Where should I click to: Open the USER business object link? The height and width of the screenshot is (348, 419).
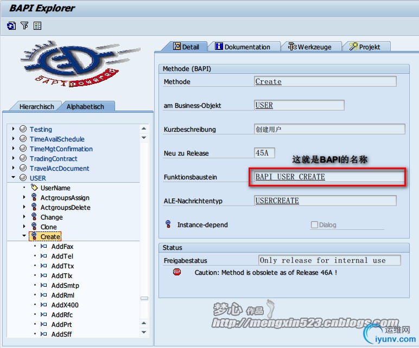[x=264, y=105]
